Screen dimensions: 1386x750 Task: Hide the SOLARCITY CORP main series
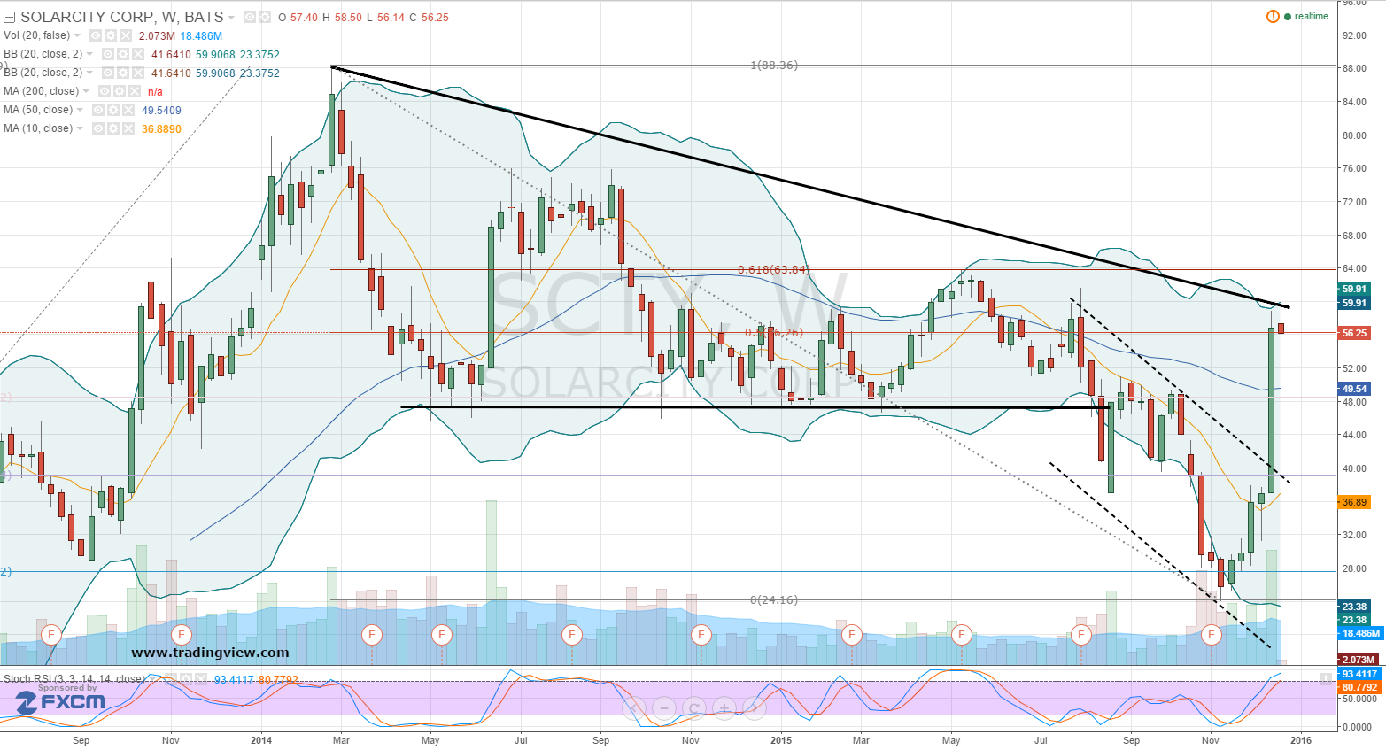point(250,17)
